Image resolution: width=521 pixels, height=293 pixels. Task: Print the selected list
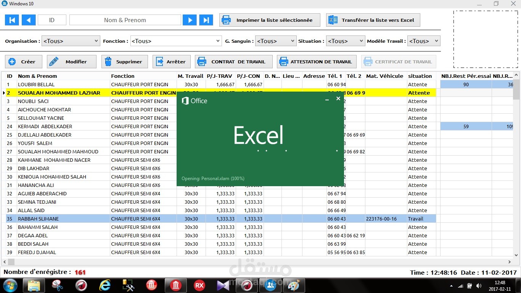click(x=270, y=20)
